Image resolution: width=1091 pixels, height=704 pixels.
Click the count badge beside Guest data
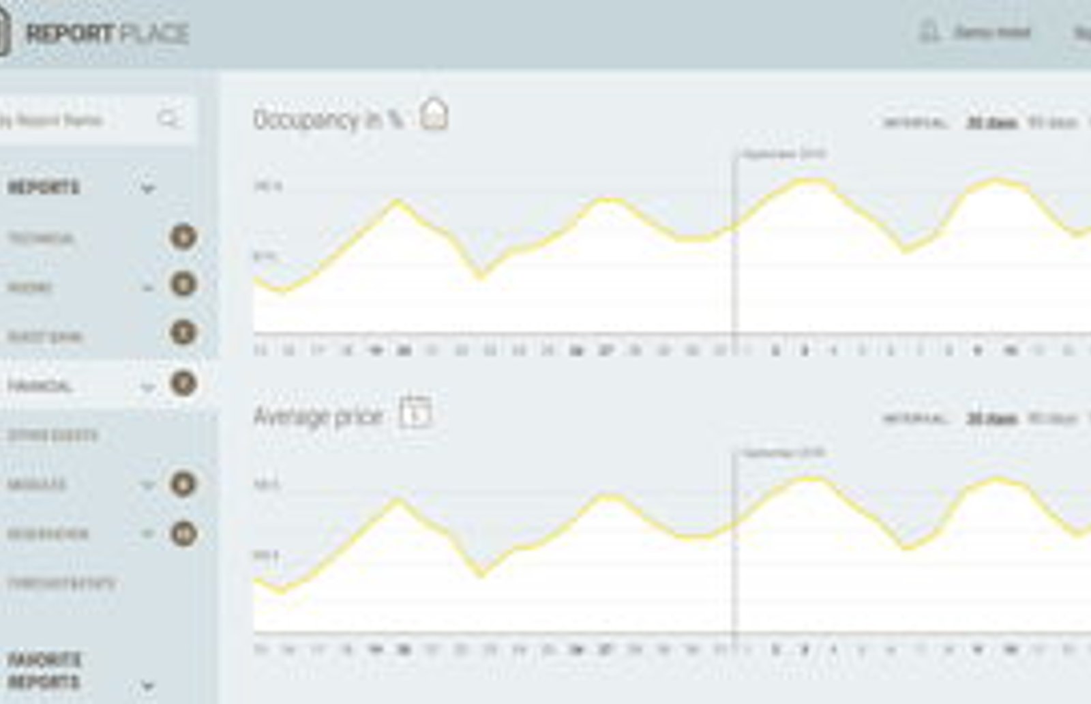[183, 333]
